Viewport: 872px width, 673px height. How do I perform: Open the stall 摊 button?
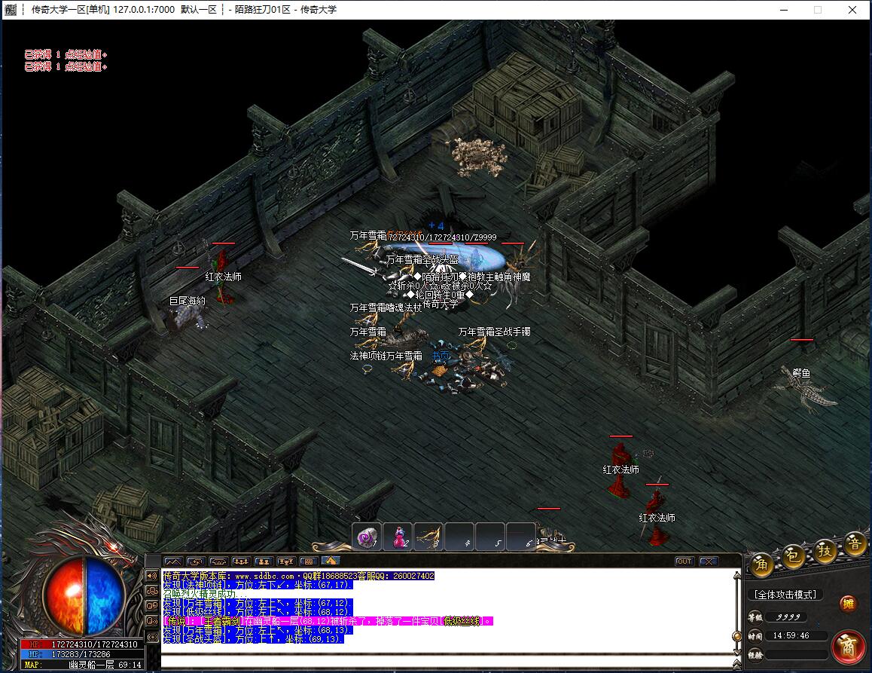(x=848, y=604)
